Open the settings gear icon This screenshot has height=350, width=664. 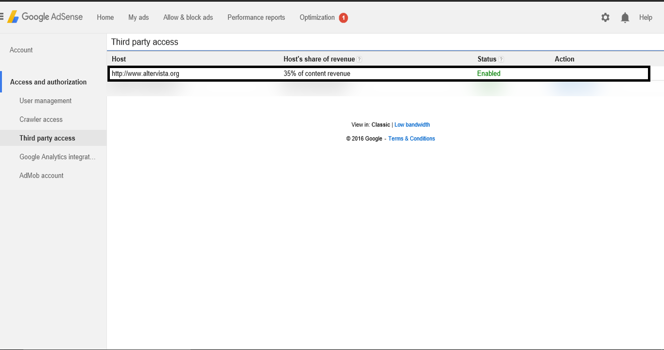click(x=605, y=17)
